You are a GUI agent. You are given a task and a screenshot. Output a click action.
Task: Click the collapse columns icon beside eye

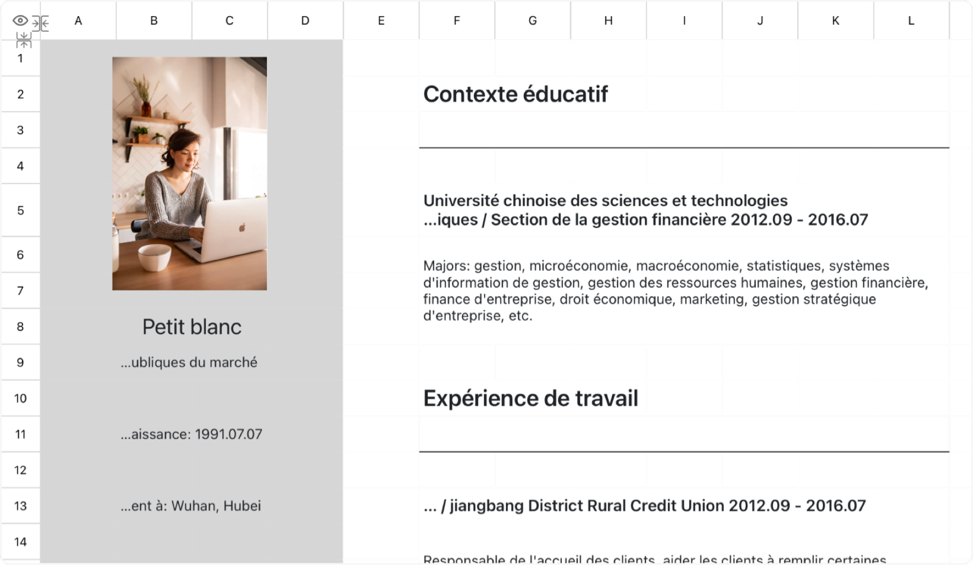click(x=40, y=23)
